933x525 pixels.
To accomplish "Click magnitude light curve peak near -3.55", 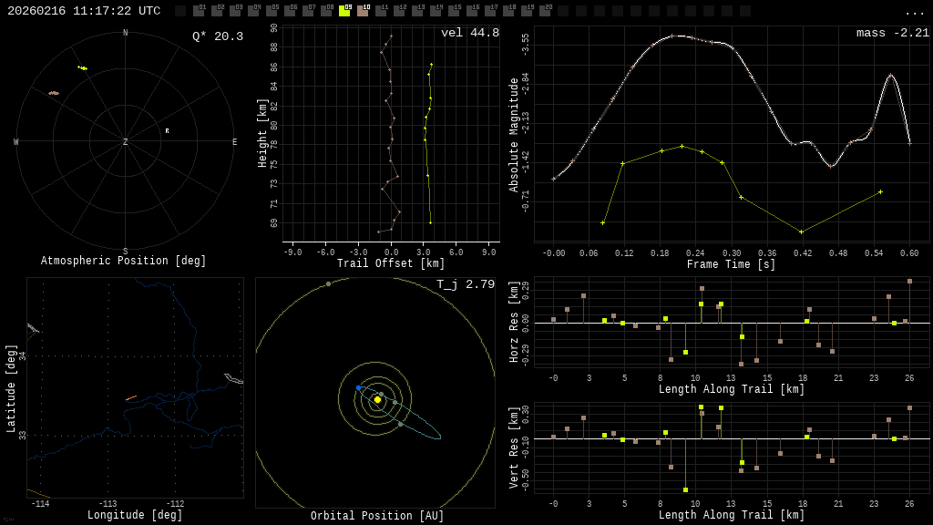I will coord(674,36).
